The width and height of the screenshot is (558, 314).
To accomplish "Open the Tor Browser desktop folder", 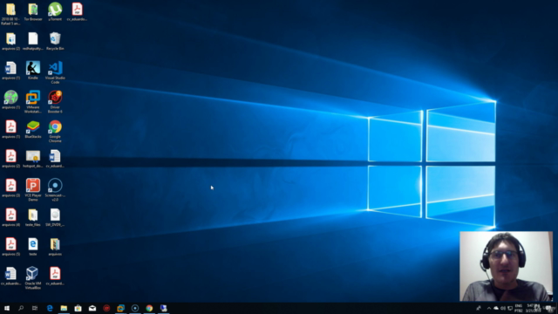I will click(33, 11).
